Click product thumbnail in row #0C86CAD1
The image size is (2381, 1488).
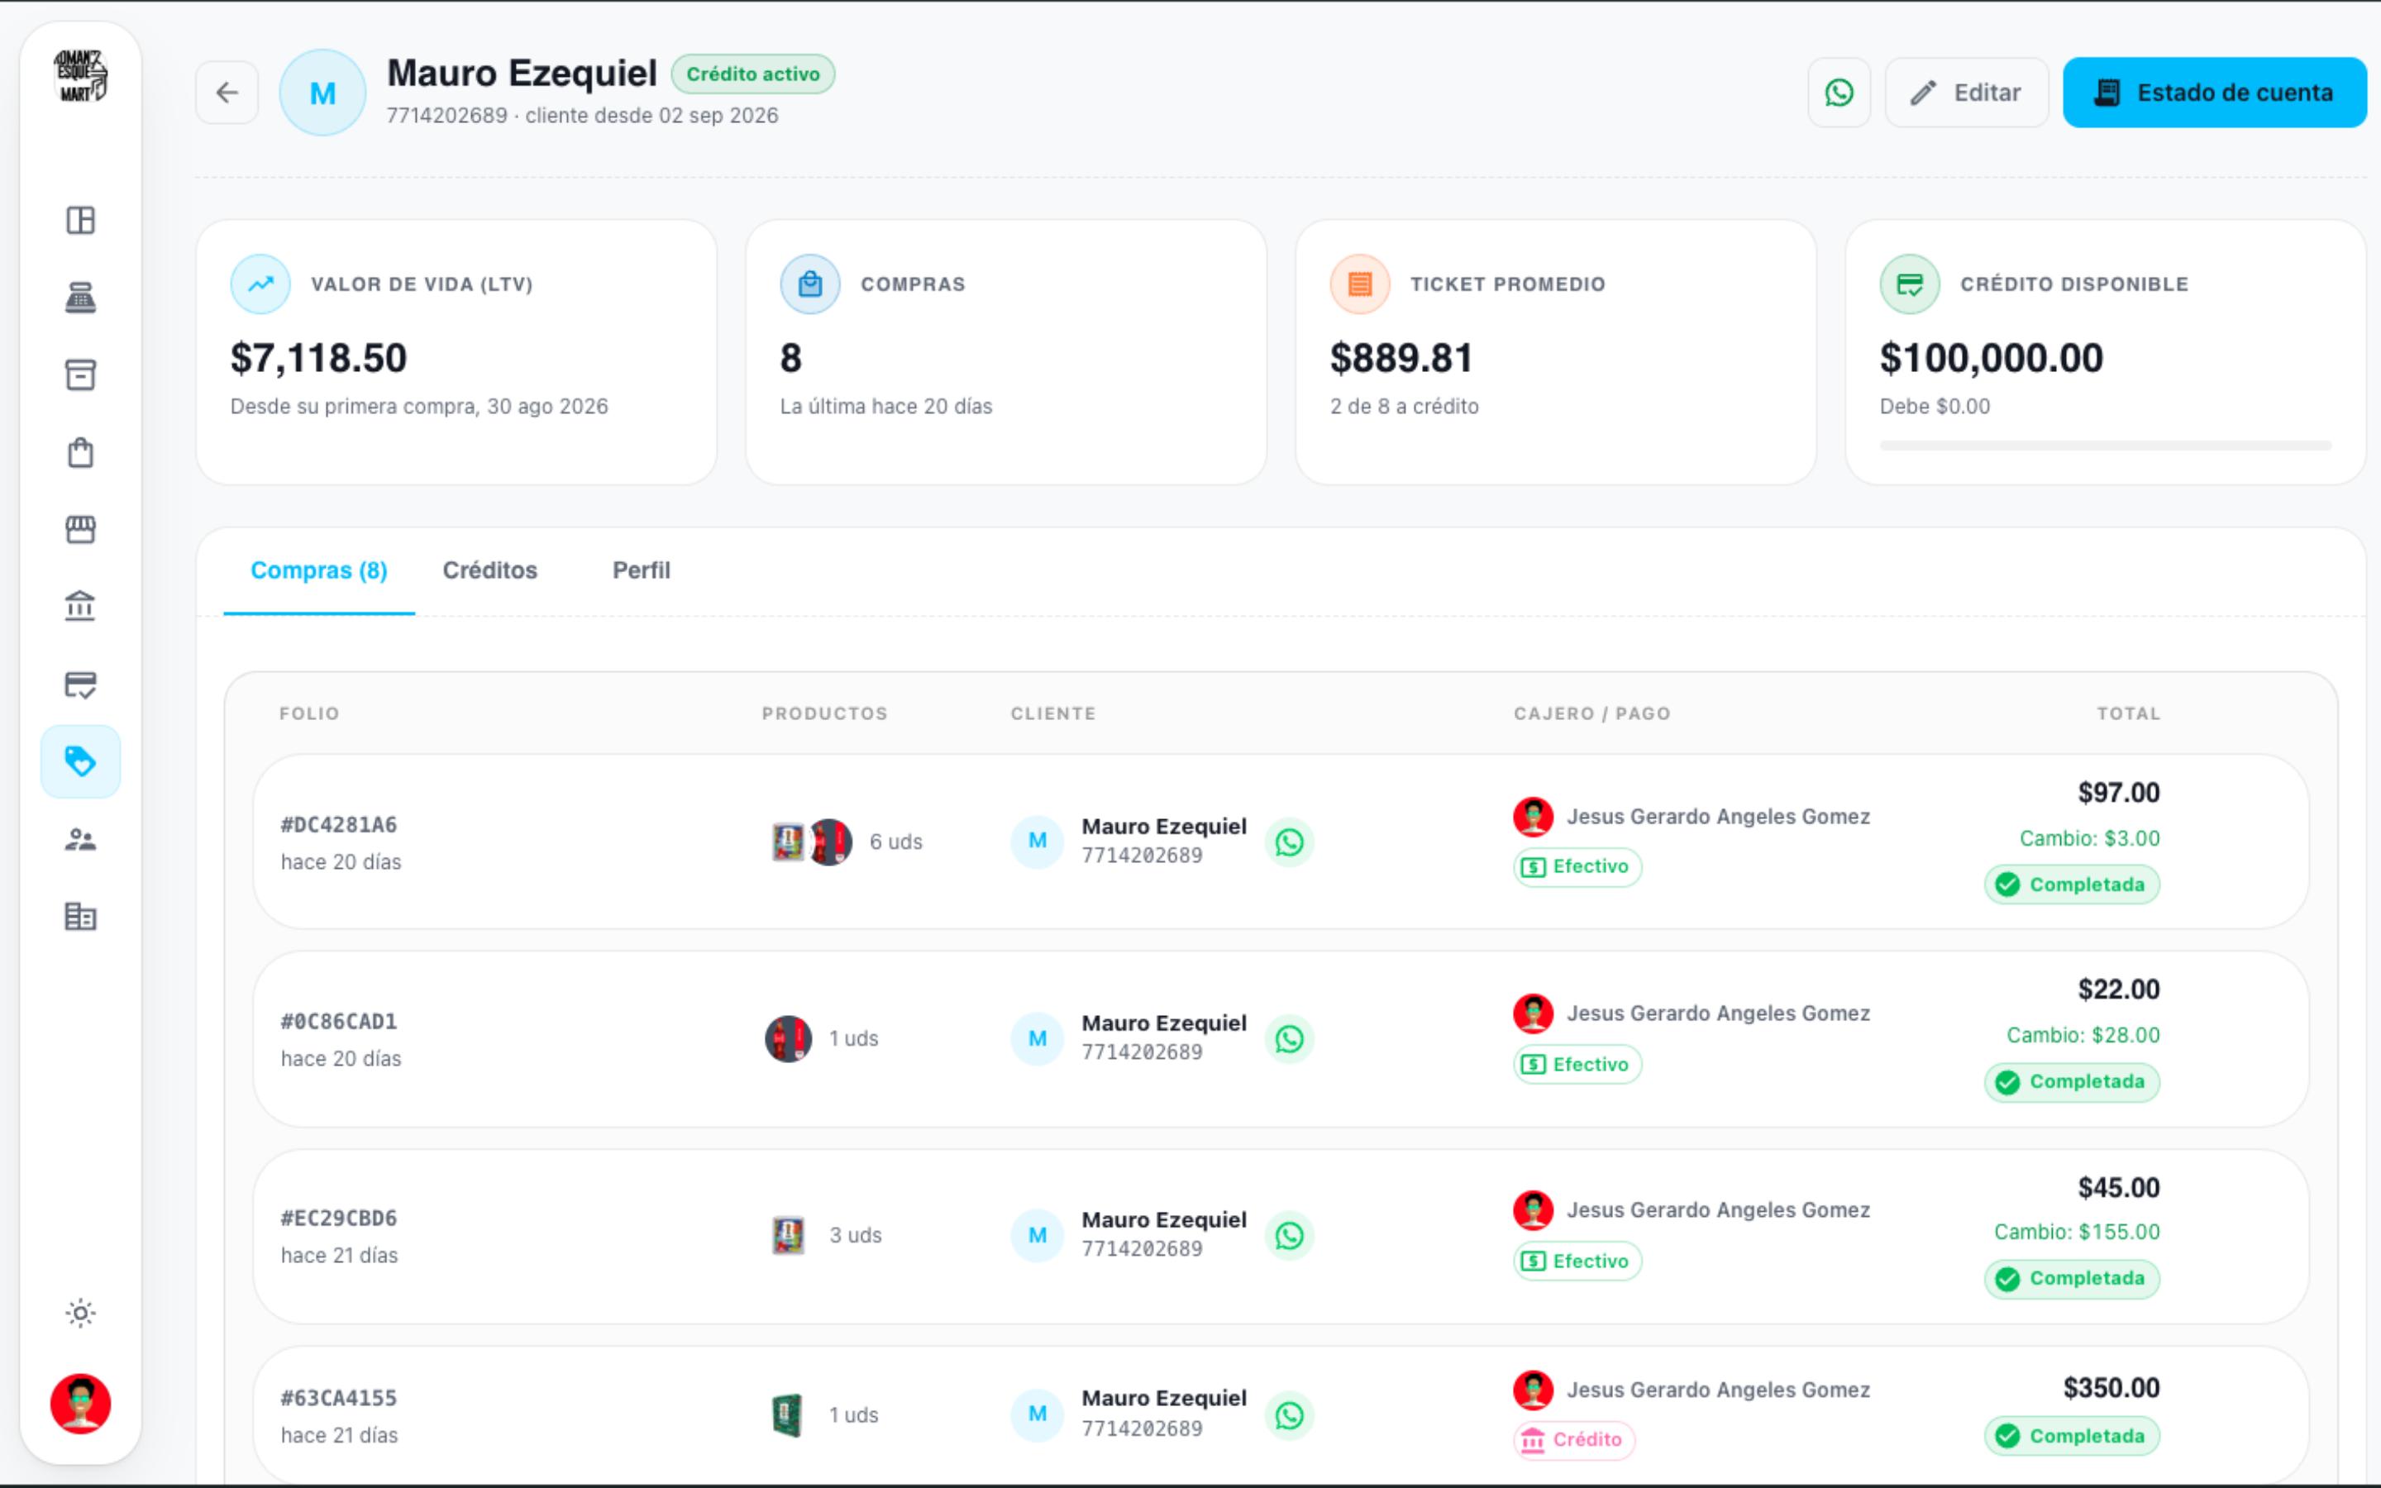click(788, 1039)
